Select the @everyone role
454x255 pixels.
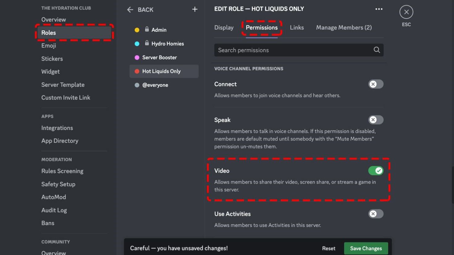coord(155,85)
